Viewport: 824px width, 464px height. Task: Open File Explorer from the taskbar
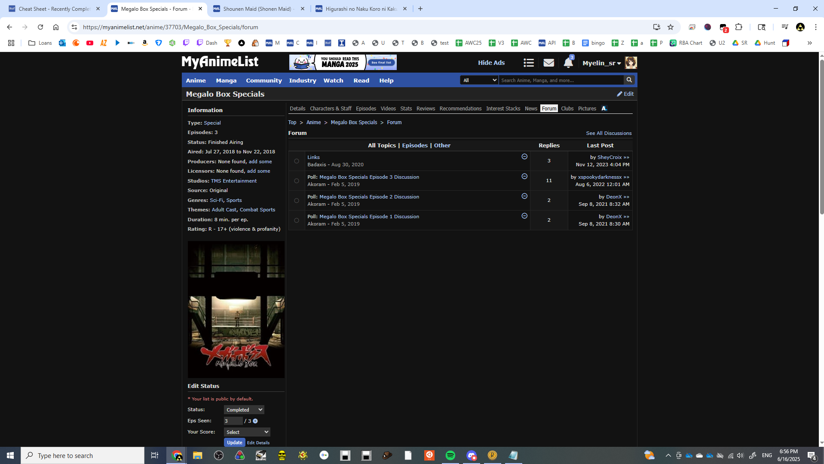tap(197, 455)
